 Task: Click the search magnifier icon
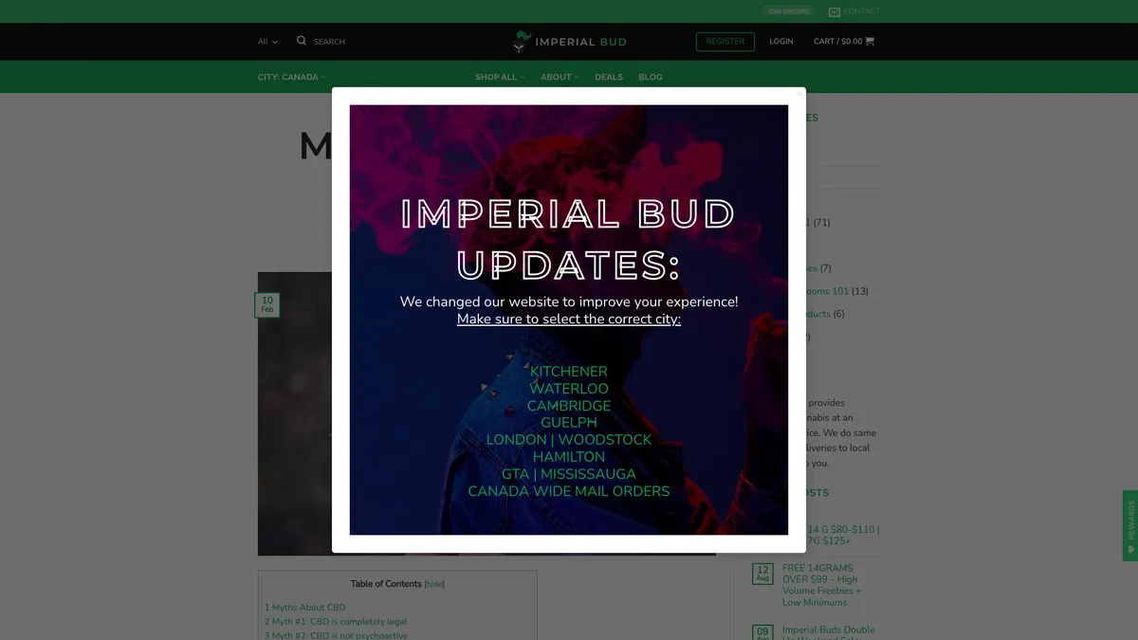tap(301, 41)
